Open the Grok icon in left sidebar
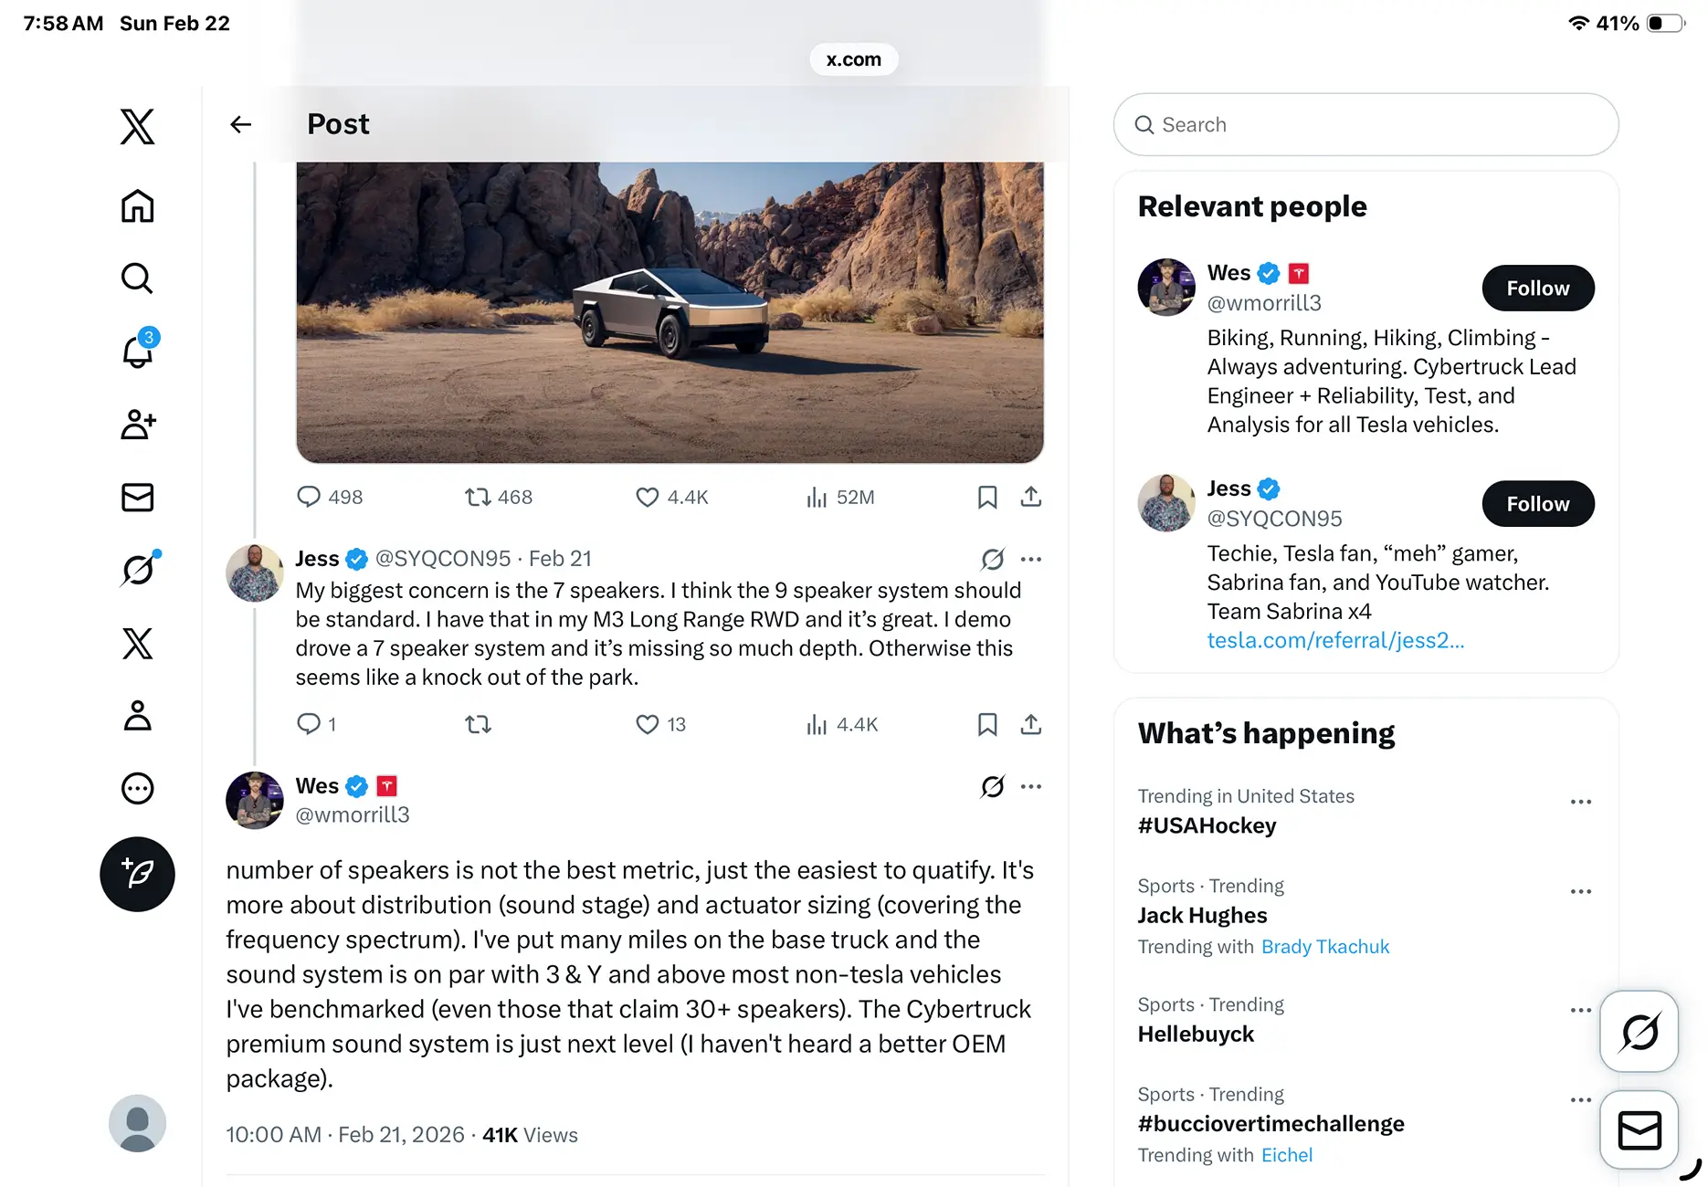 tap(138, 570)
